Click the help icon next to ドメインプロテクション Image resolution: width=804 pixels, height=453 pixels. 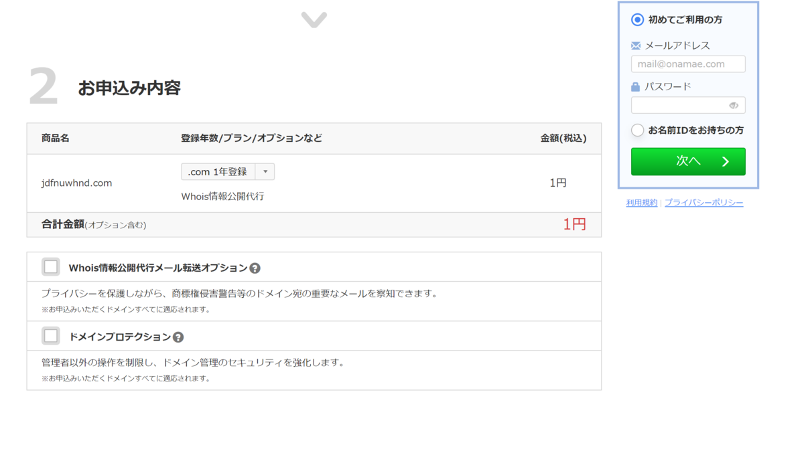(x=178, y=337)
